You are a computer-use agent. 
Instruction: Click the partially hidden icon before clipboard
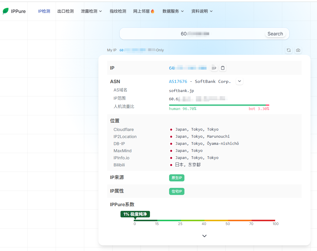click(214, 68)
